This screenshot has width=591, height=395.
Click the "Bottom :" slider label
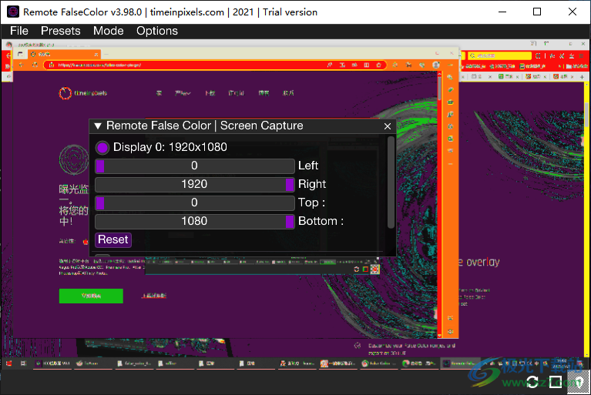pos(321,221)
